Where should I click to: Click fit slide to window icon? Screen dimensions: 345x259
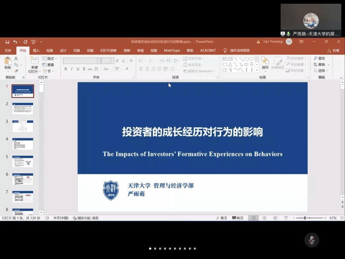(x=342, y=218)
